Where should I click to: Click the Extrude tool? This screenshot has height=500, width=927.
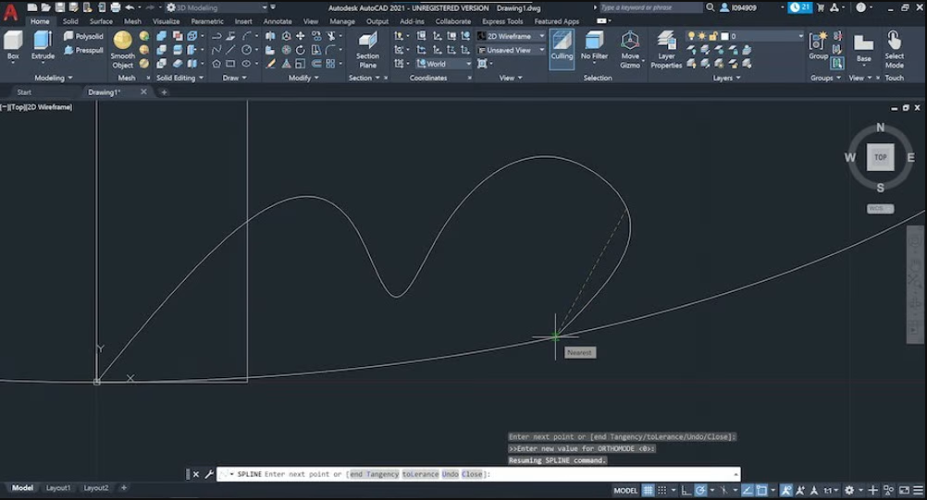(x=43, y=45)
